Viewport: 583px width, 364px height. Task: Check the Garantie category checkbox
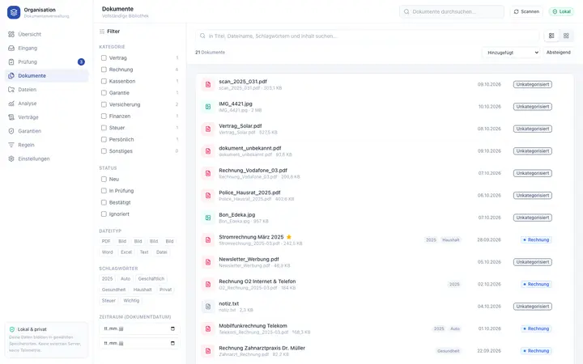tap(104, 93)
